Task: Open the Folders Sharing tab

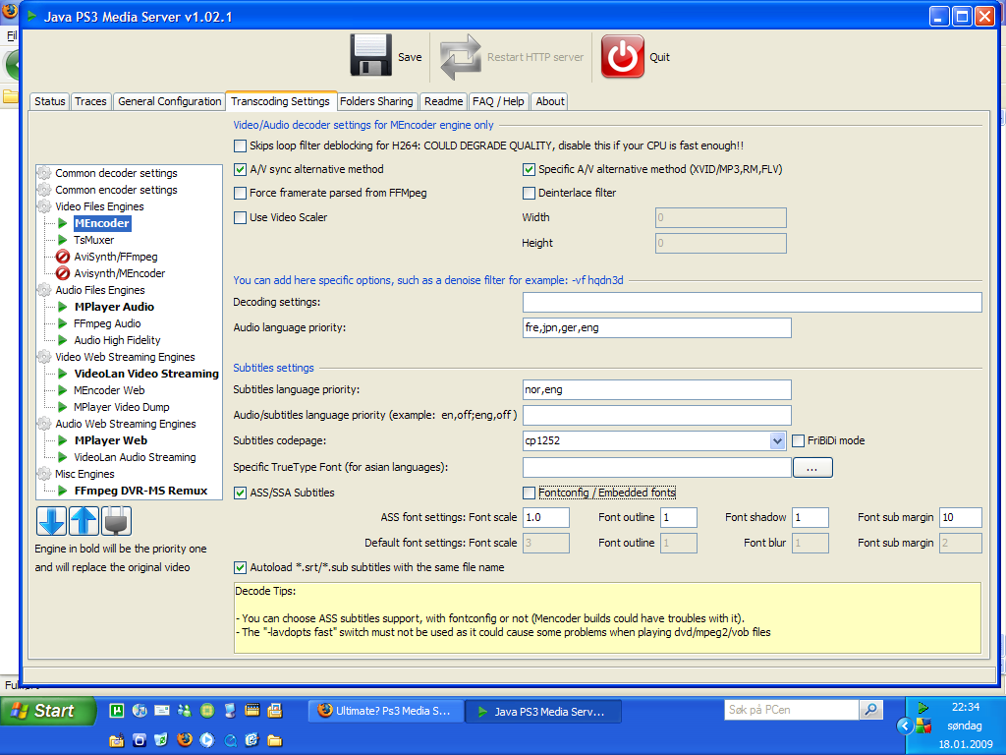Action: point(376,101)
